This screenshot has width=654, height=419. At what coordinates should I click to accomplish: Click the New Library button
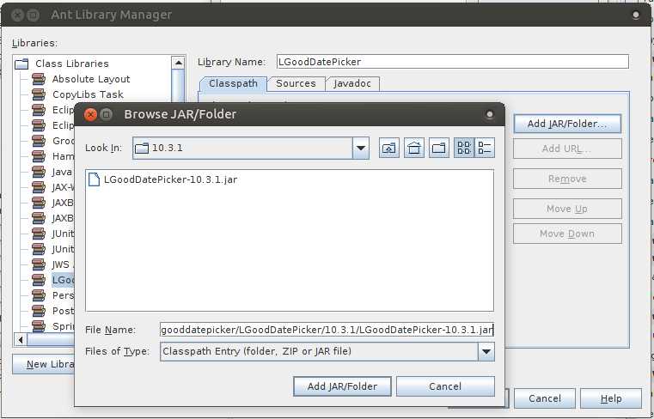click(43, 364)
